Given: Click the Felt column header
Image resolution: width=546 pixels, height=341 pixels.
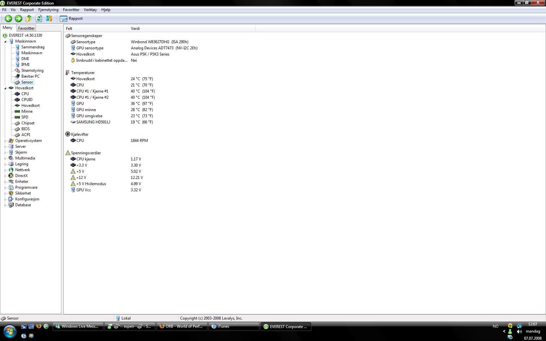Looking at the screenshot, I should coord(96,29).
